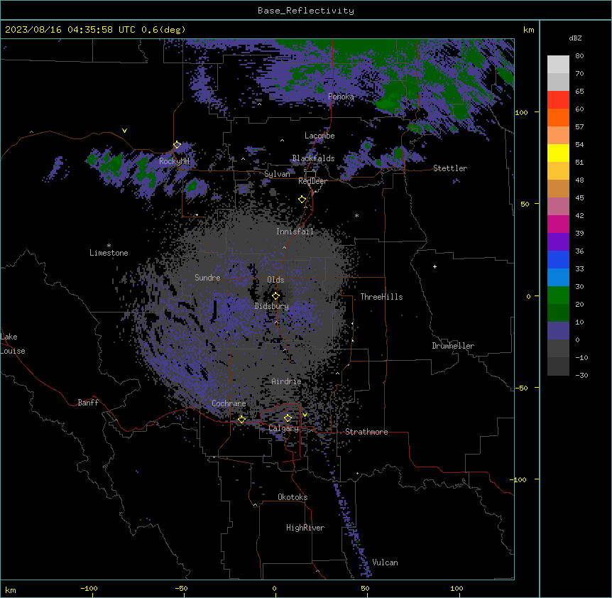612x598 pixels.
Task: Select the royal blue 33–36 dBZ legend swatch
Action: [558, 259]
